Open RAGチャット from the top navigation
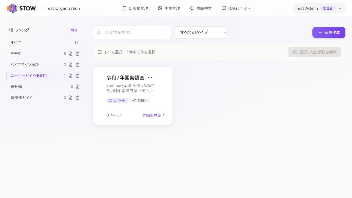 [x=236, y=8]
